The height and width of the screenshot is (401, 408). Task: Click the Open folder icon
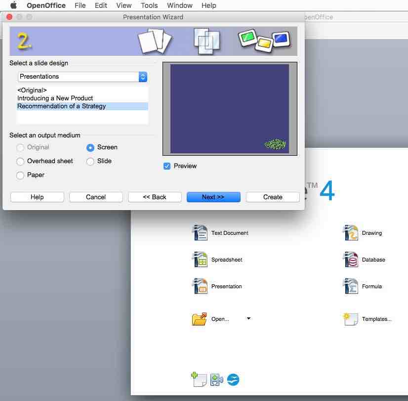pos(200,319)
